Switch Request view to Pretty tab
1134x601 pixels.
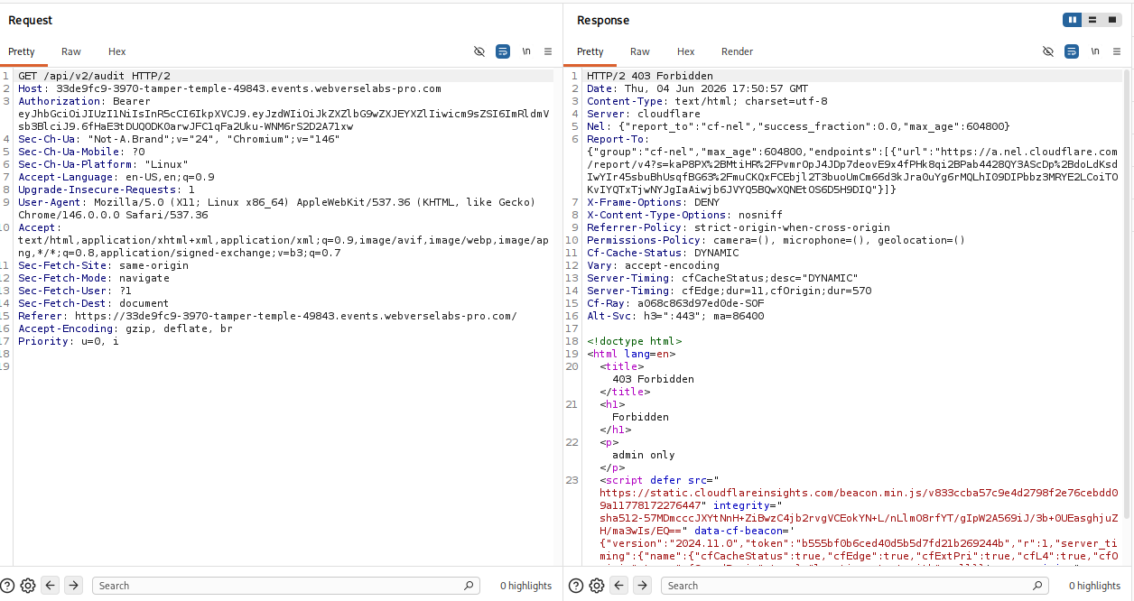click(x=22, y=51)
